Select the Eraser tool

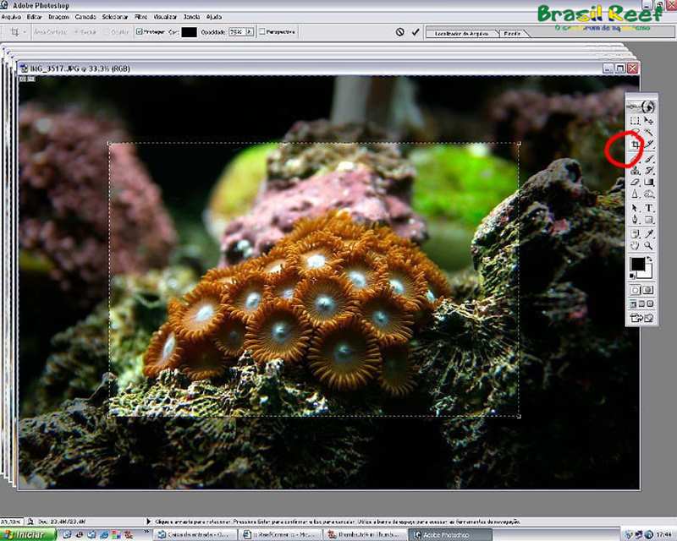pyautogui.click(x=635, y=183)
